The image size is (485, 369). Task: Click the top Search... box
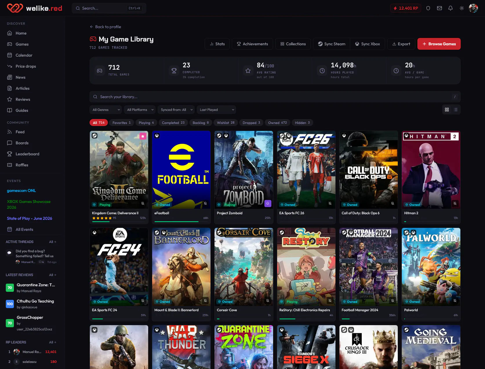pyautogui.click(x=109, y=8)
